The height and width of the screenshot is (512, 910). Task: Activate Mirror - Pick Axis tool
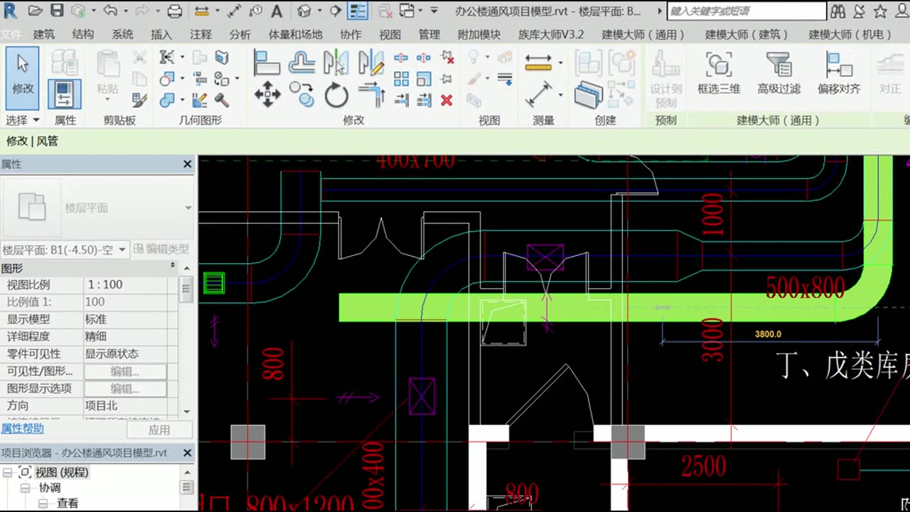(x=336, y=63)
